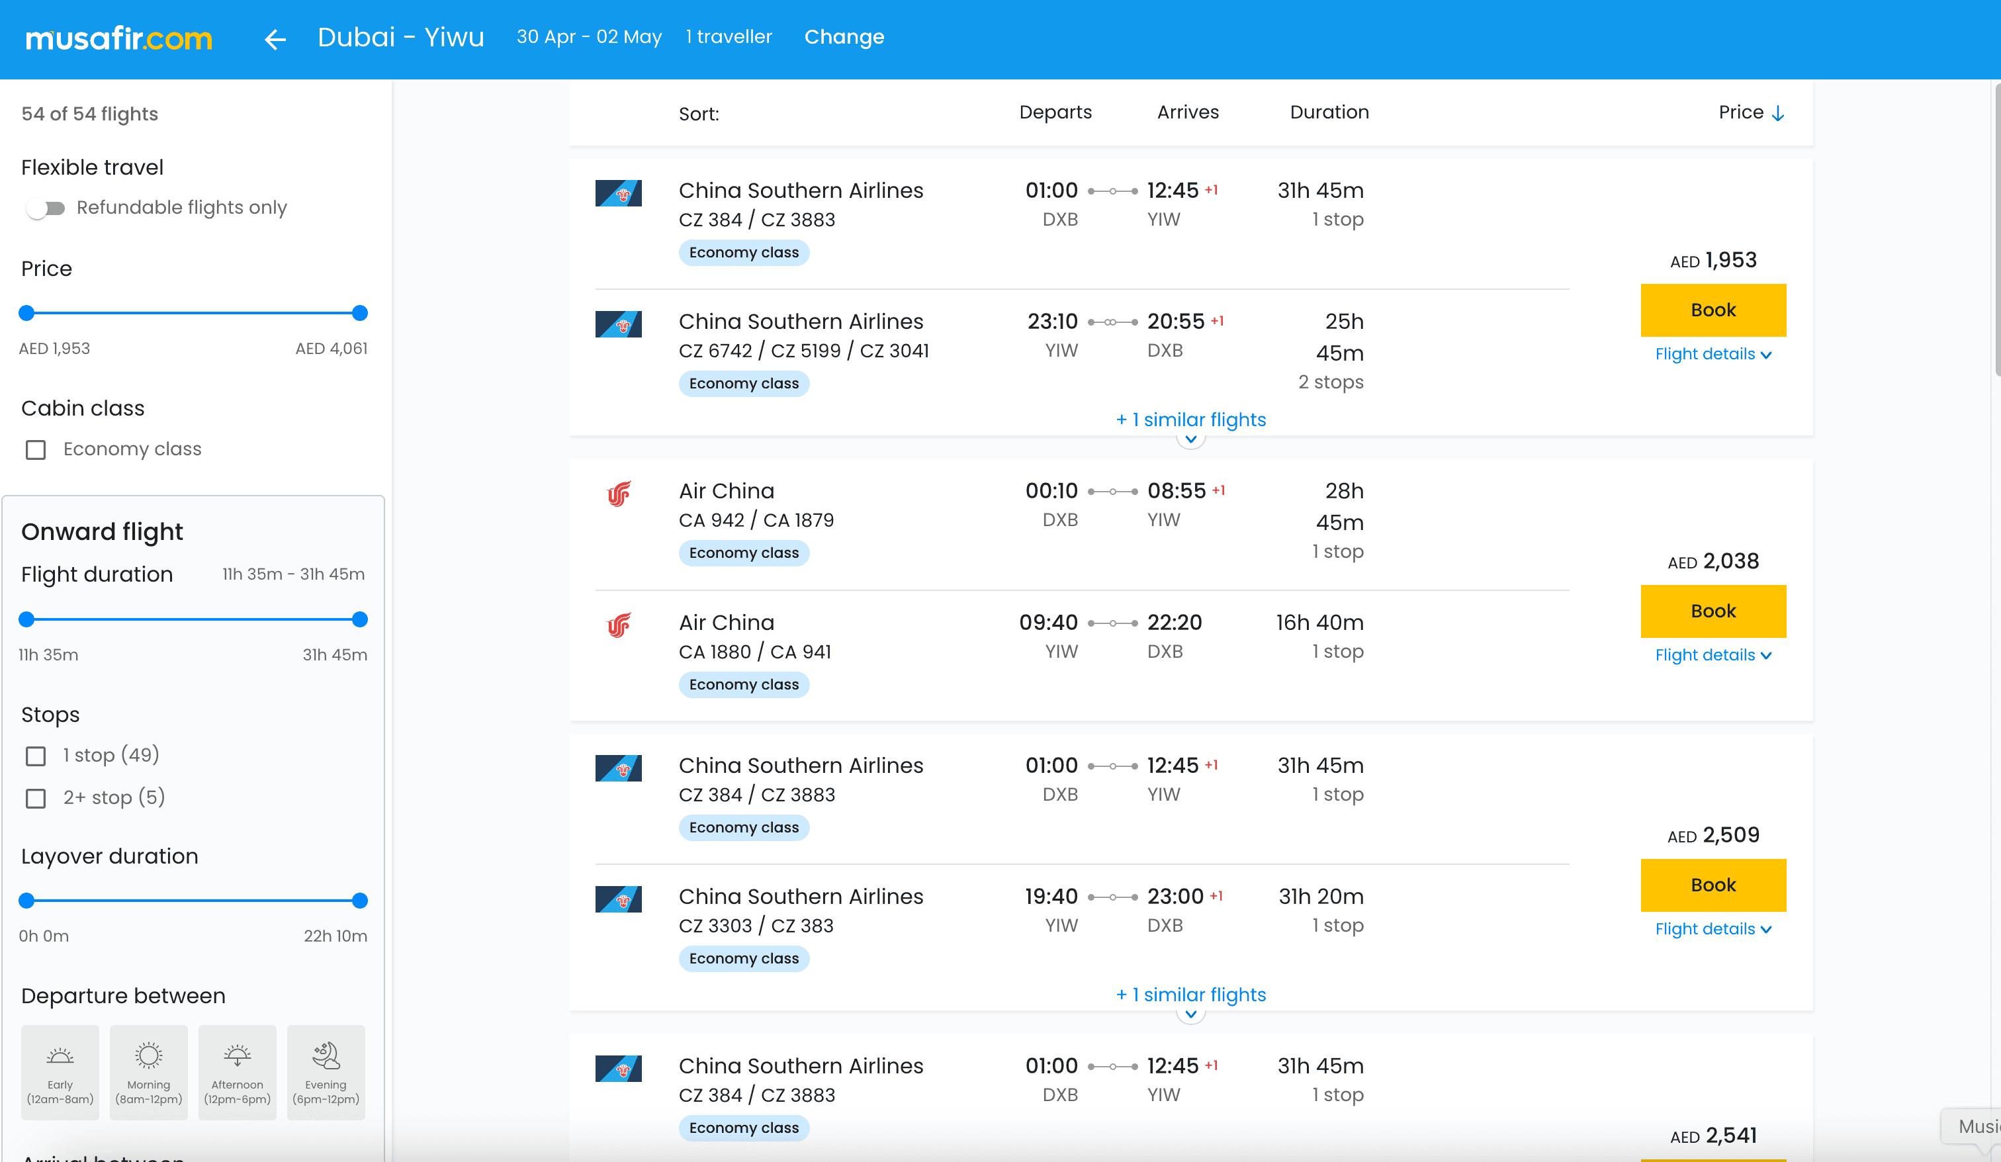Screen dimensions: 2001x1162
Task: Click the Air China logo on CA 942 flight
Action: point(619,494)
